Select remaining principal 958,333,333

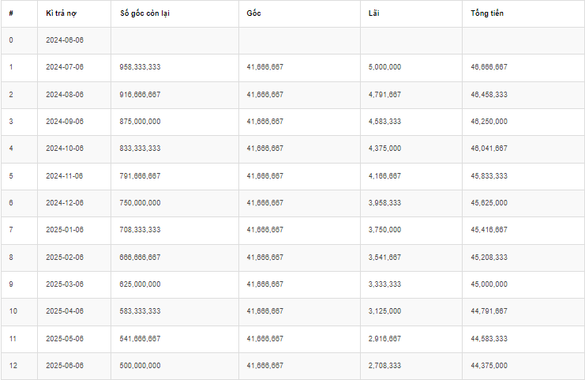(x=141, y=67)
